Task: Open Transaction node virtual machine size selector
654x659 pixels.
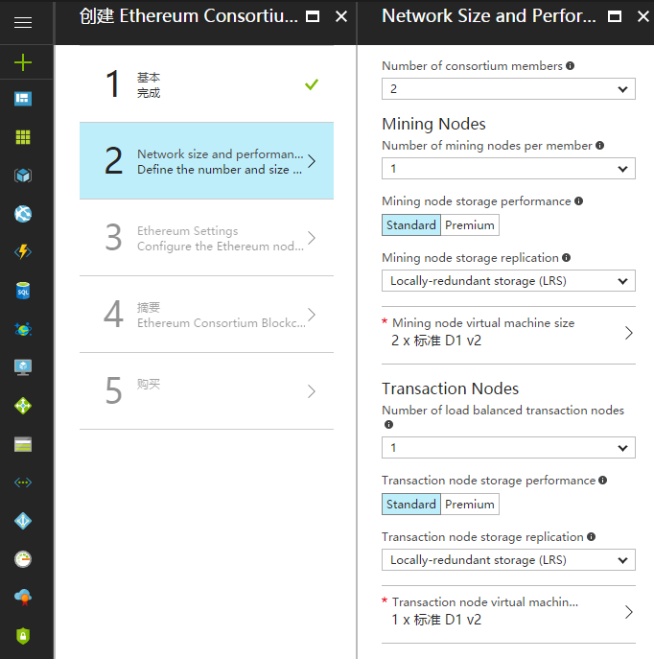Action: 508,612
